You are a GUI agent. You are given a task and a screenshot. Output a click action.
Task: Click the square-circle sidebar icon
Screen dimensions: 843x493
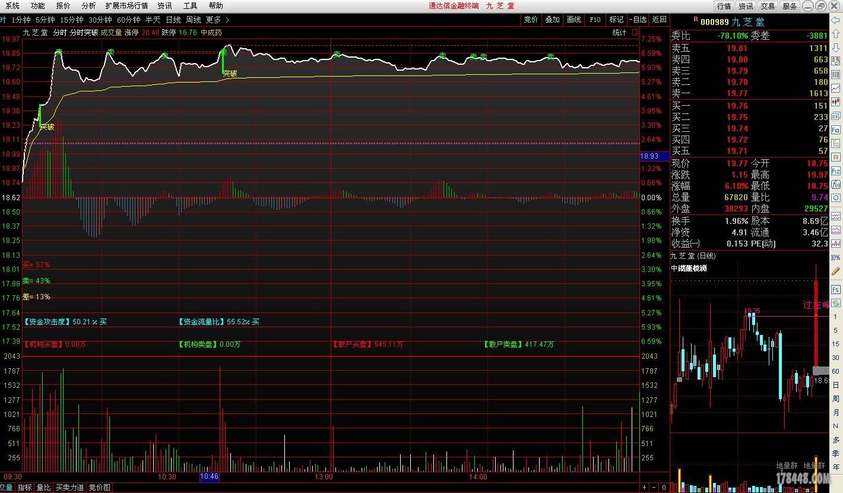tap(836, 197)
